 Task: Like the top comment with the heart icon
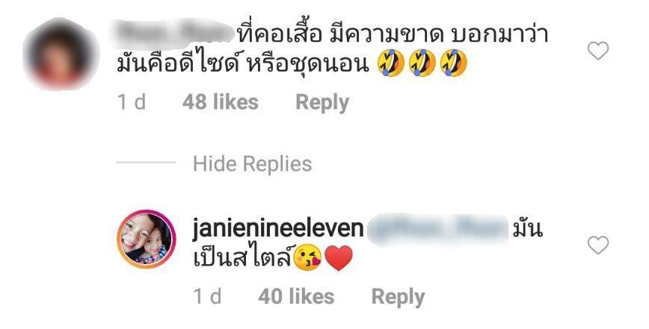point(598,51)
